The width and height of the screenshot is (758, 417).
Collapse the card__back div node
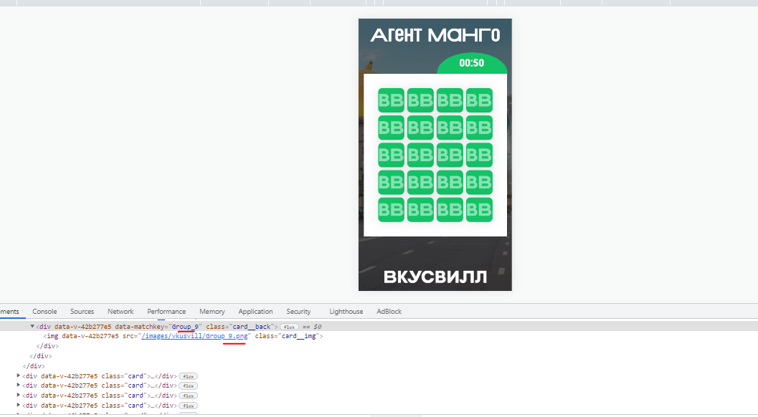tap(32, 327)
